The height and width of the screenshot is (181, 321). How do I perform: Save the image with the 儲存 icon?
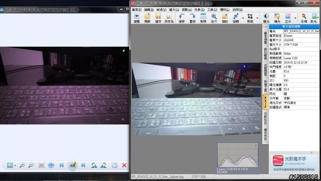158,18
